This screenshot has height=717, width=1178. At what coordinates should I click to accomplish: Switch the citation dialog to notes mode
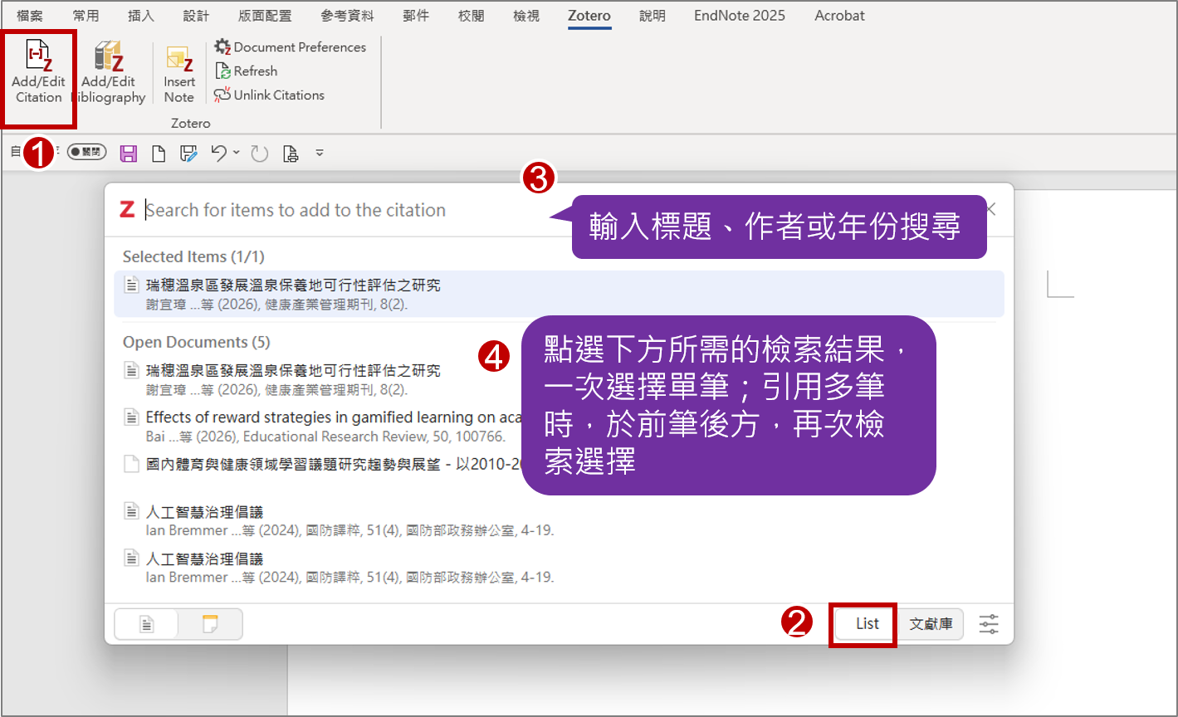210,625
